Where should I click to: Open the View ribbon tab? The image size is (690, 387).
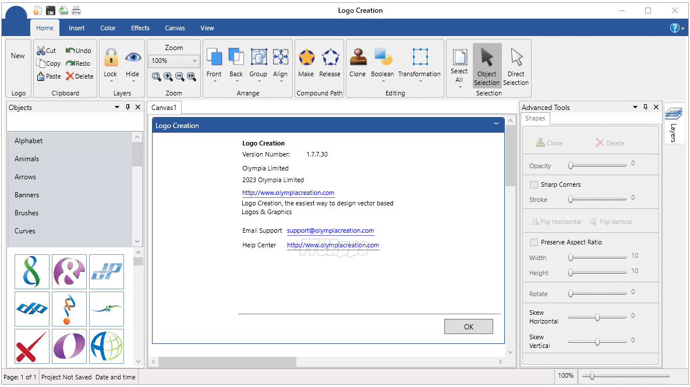coord(207,28)
